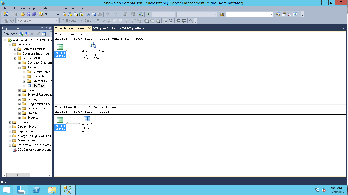Image resolution: width=348 pixels, height=195 pixels.
Task: Click the Undo arrow icon
Action: coord(107,14)
